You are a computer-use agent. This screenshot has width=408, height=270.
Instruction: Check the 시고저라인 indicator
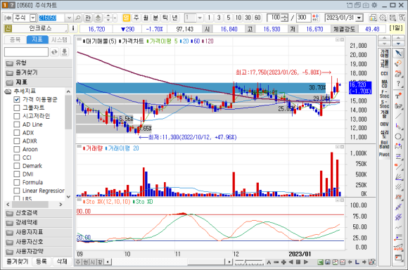tap(17, 116)
